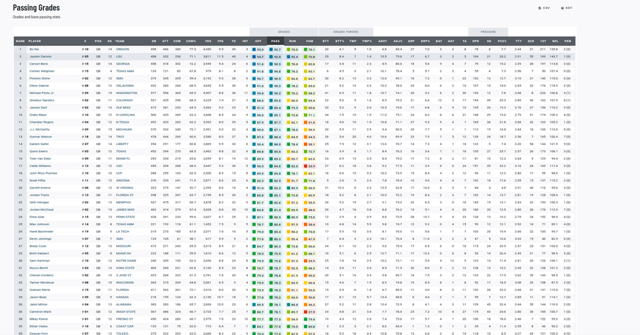Select the PRESSURE column group tab
640x335 pixels.
[488, 31]
